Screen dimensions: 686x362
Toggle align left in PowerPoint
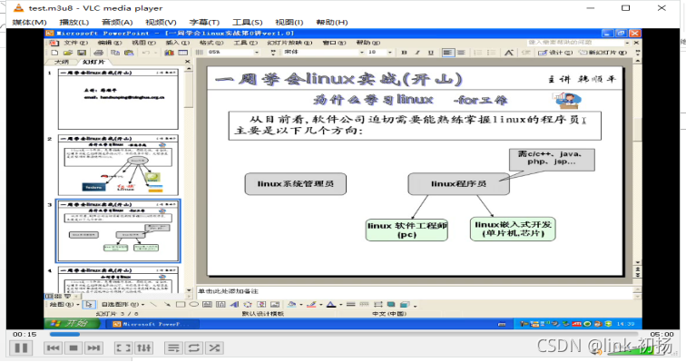coord(447,53)
